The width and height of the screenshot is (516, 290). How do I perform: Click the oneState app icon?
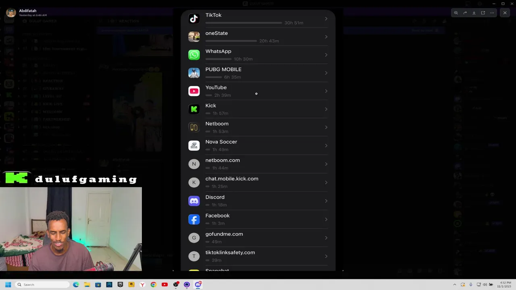point(194,37)
